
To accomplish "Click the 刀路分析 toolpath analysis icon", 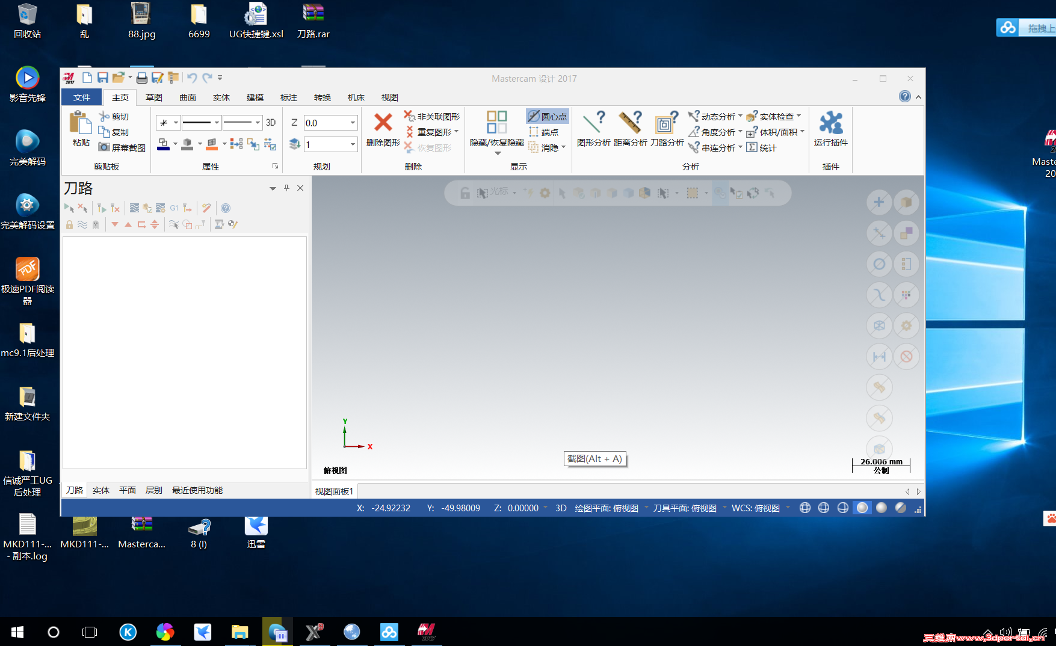I will (x=667, y=129).
